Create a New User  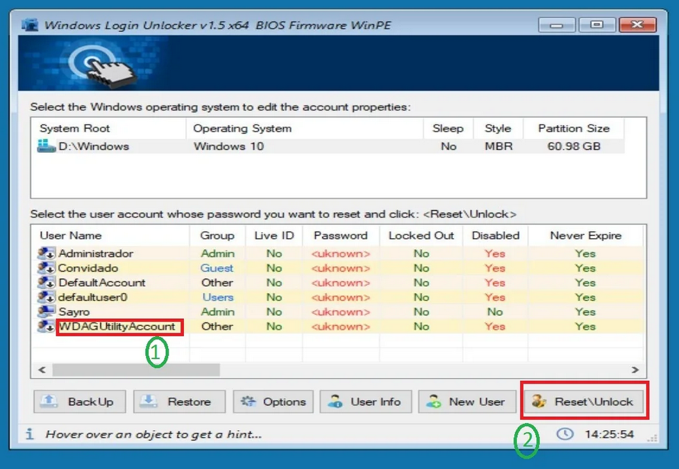[x=467, y=402]
